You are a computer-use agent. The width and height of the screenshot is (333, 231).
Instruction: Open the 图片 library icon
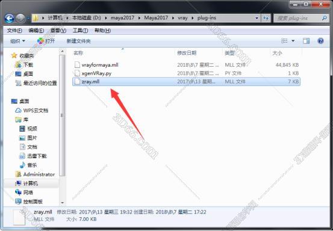[x=22, y=138]
